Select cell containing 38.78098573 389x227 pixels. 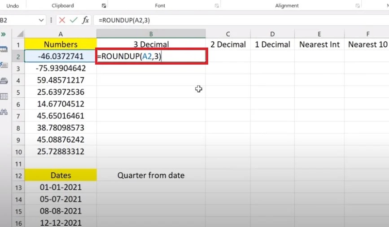pos(61,128)
